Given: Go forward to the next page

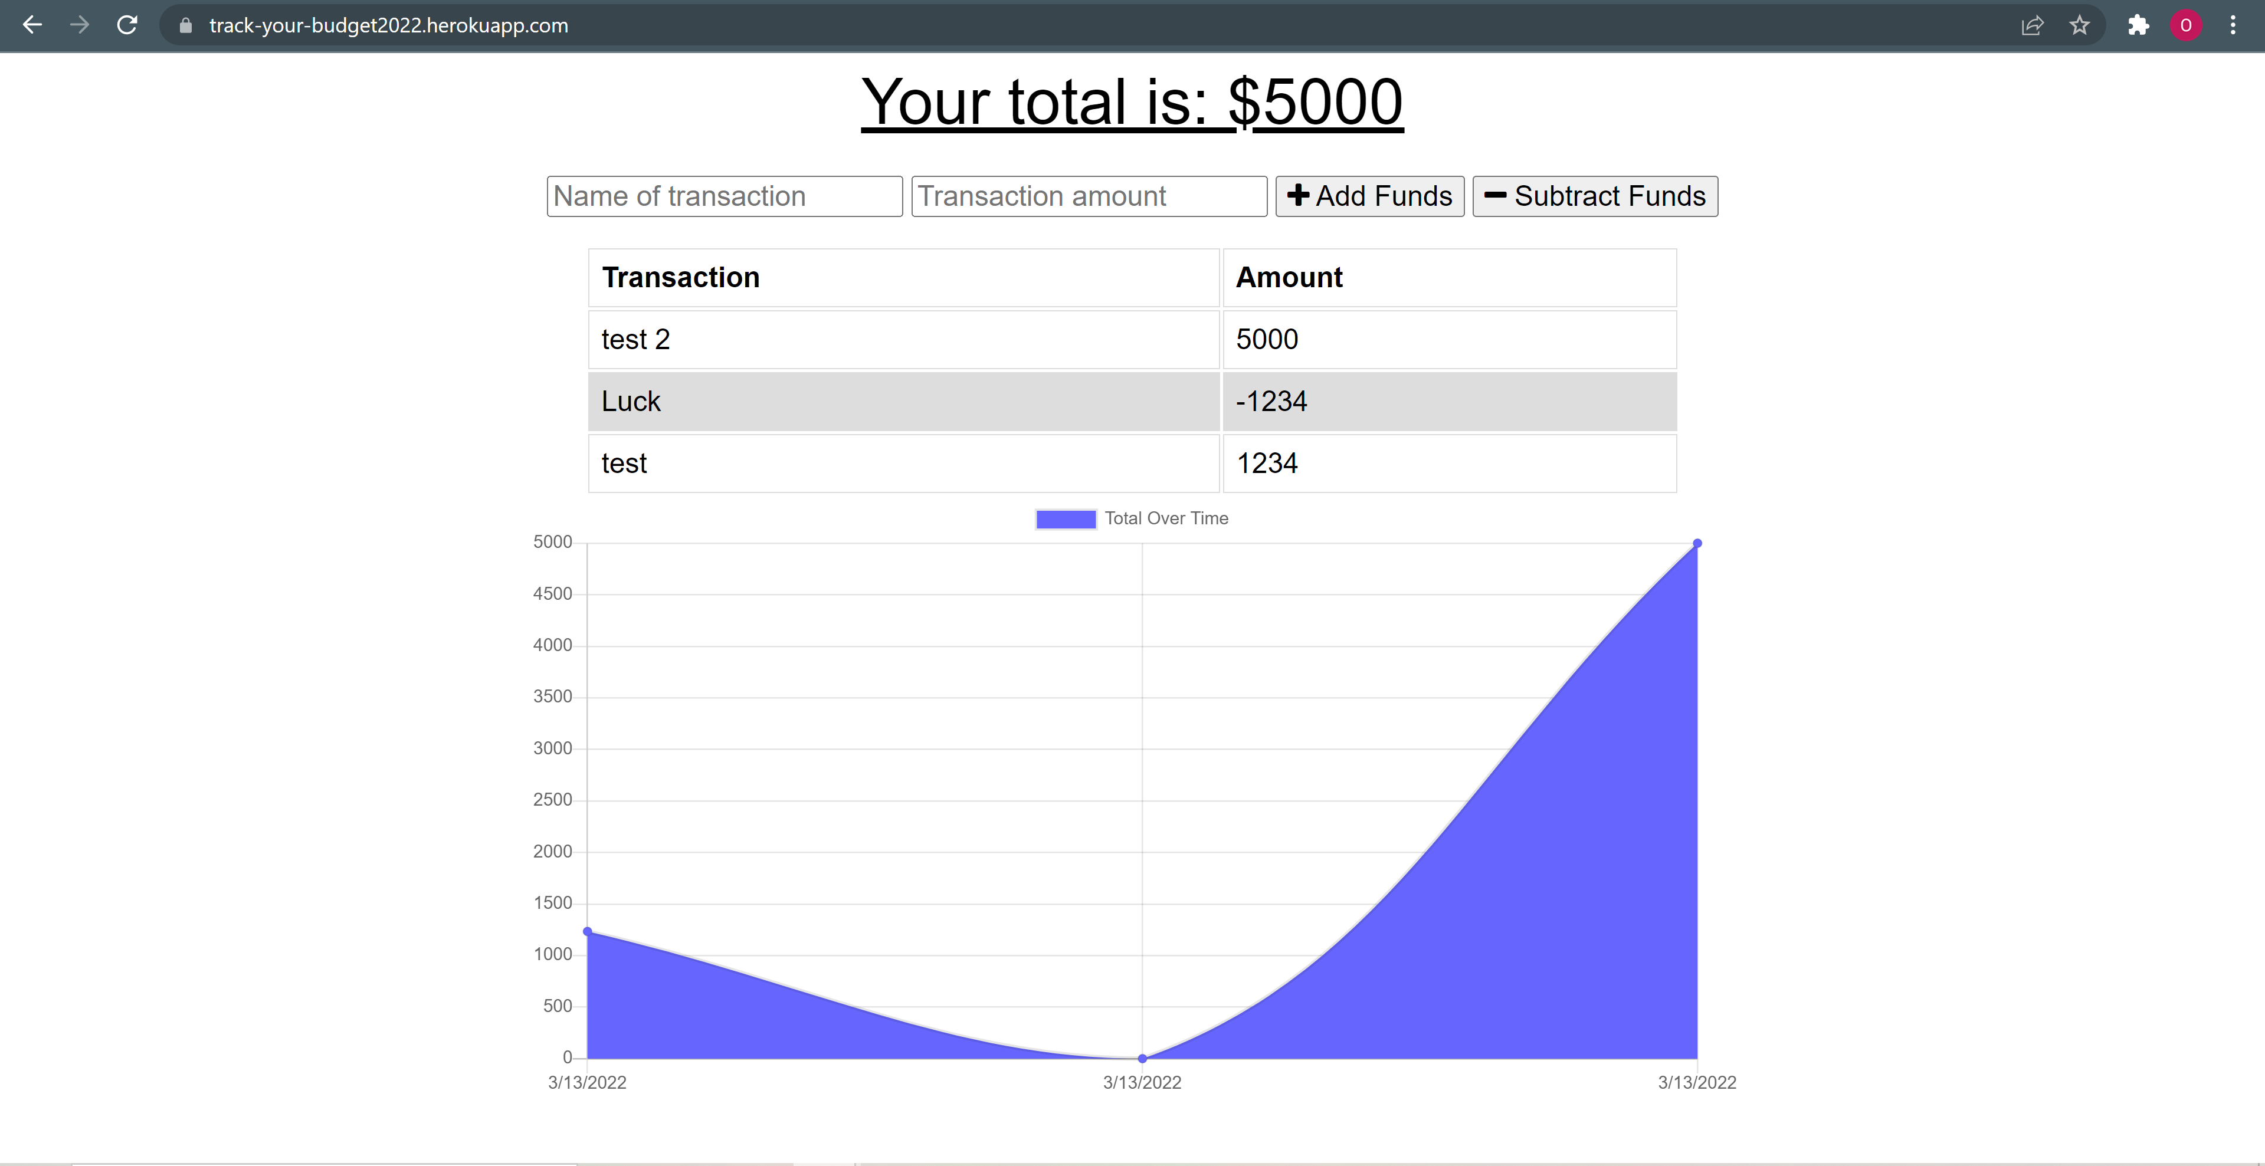Looking at the screenshot, I should tap(79, 25).
